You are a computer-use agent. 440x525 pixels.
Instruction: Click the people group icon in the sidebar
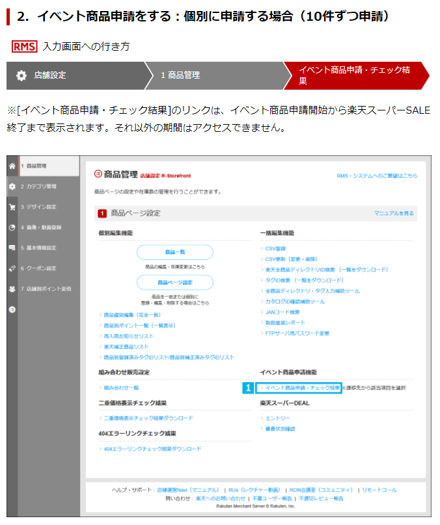pyautogui.click(x=12, y=288)
